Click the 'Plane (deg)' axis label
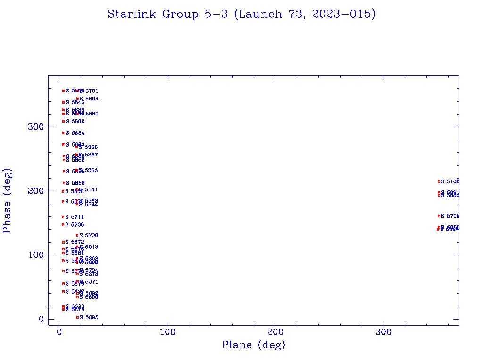 [x=254, y=345]
